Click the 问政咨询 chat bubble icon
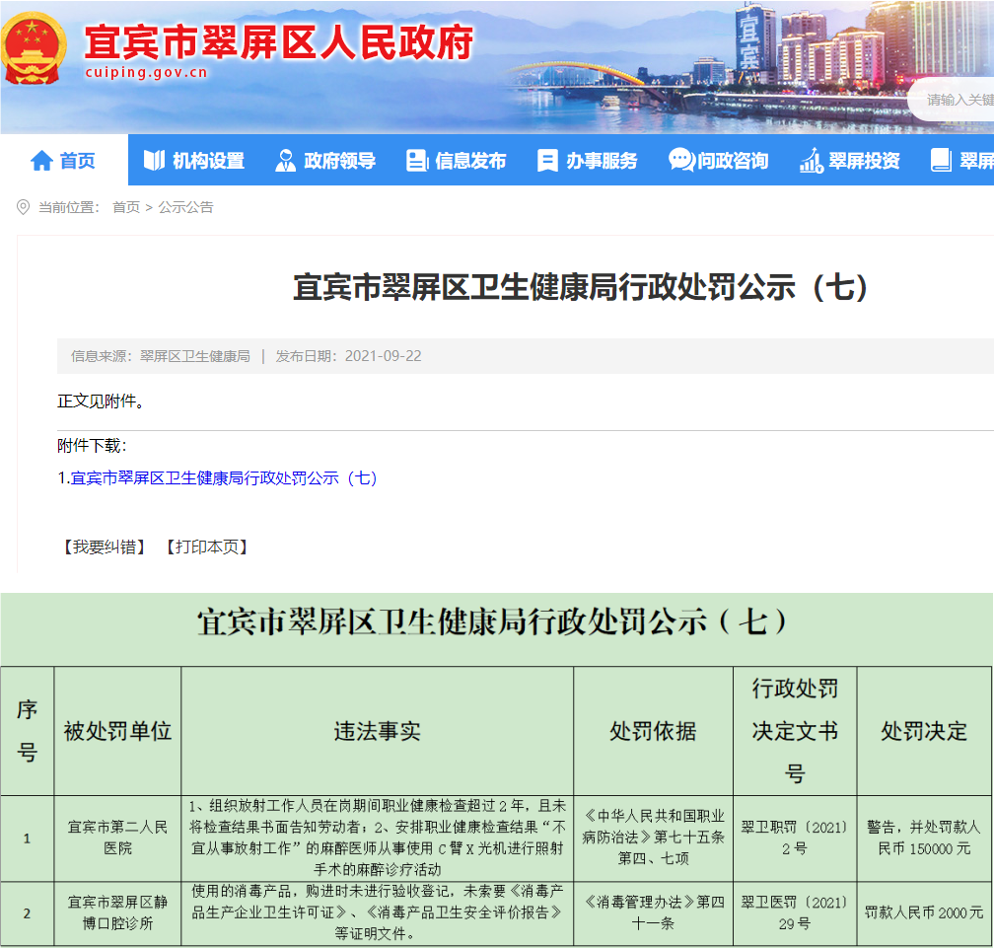994x948 pixels. coord(680,161)
